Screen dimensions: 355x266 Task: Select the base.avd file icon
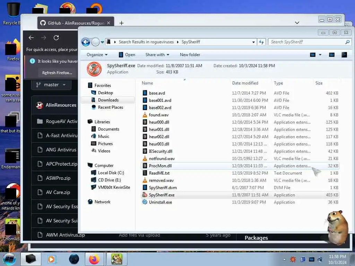click(x=145, y=93)
